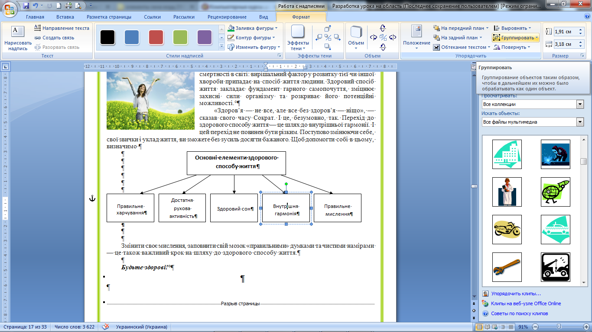Tilt 3-D effect right
Image resolution: width=592 pixels, height=332 pixels.
click(393, 38)
